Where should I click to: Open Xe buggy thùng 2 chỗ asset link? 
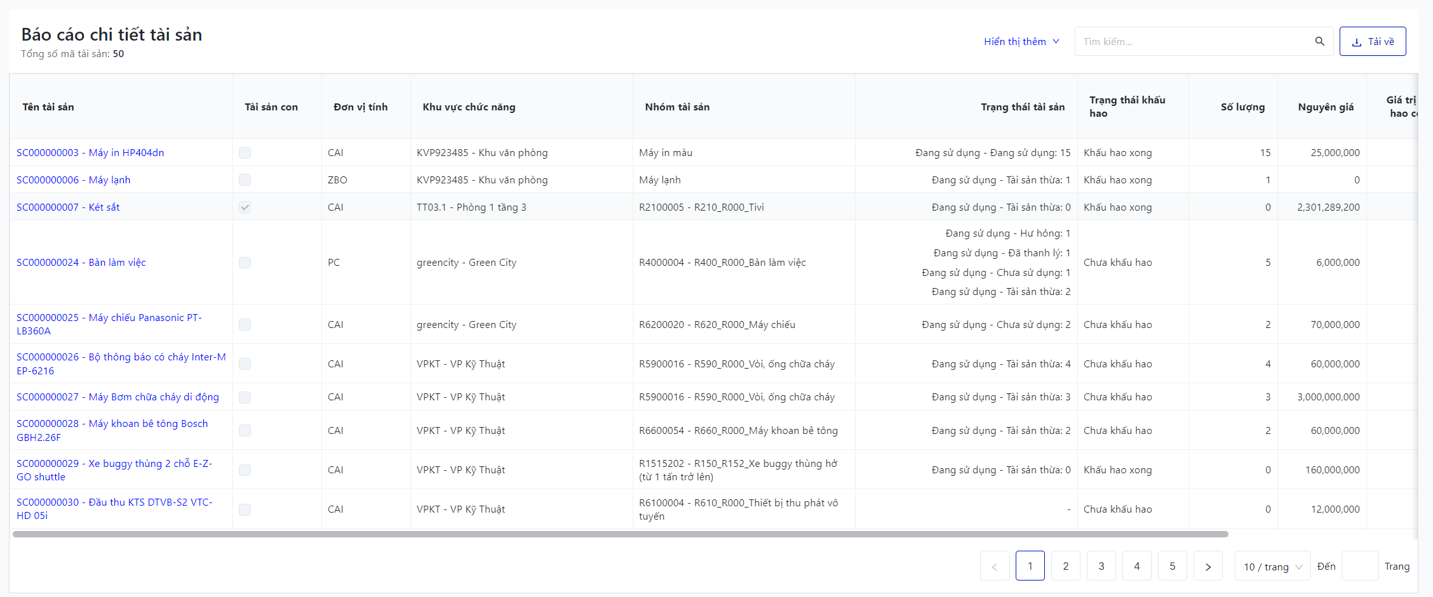114,470
